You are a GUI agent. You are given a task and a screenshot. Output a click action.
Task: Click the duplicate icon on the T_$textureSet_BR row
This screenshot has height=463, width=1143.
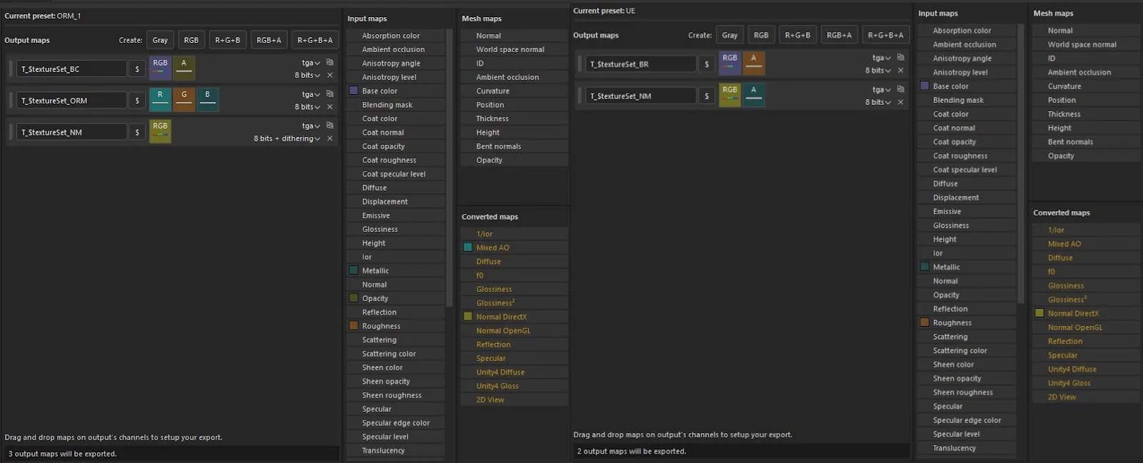coord(901,57)
